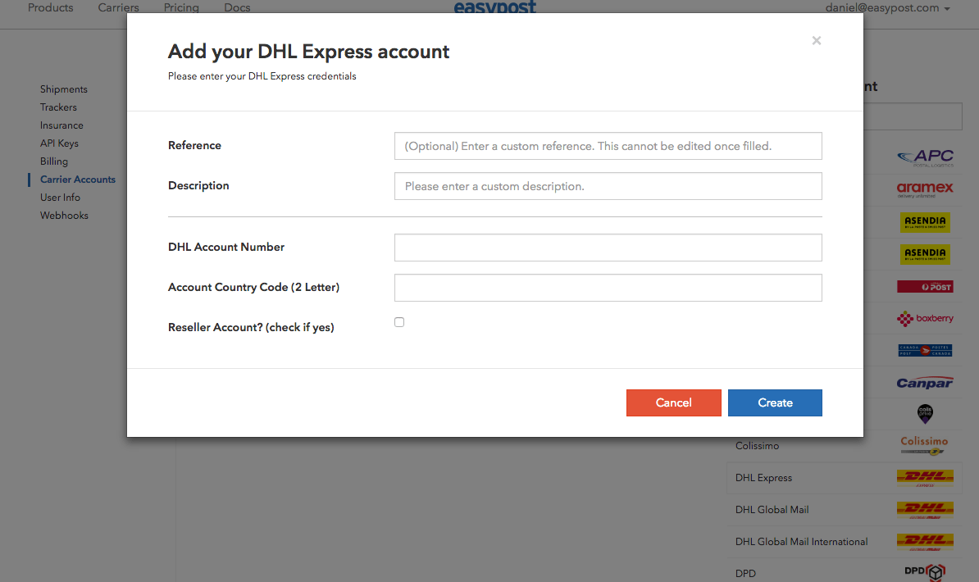Select DHL Global Mail International row text
This screenshot has height=582, width=979.
coord(802,541)
